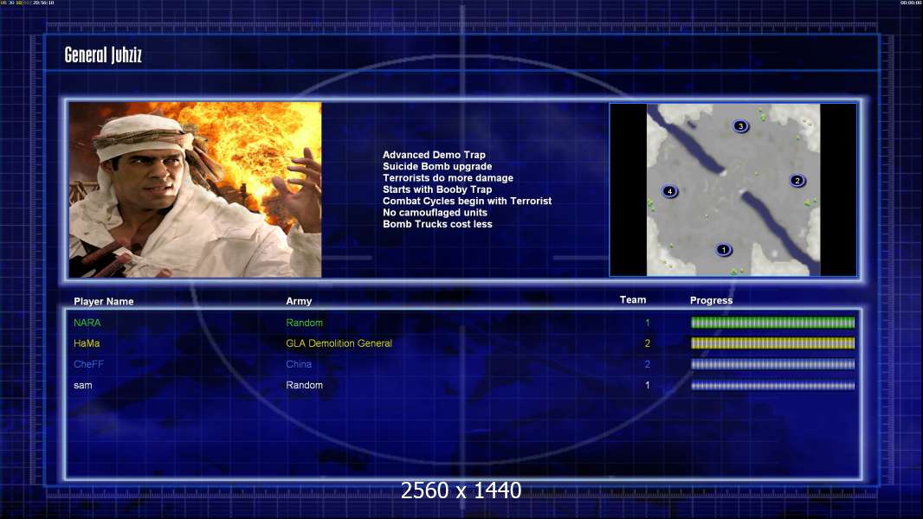Select player name NARA
Screen dimensions: 923x519
point(87,323)
